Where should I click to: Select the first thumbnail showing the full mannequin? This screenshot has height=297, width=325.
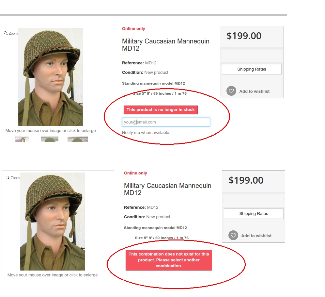22,140
